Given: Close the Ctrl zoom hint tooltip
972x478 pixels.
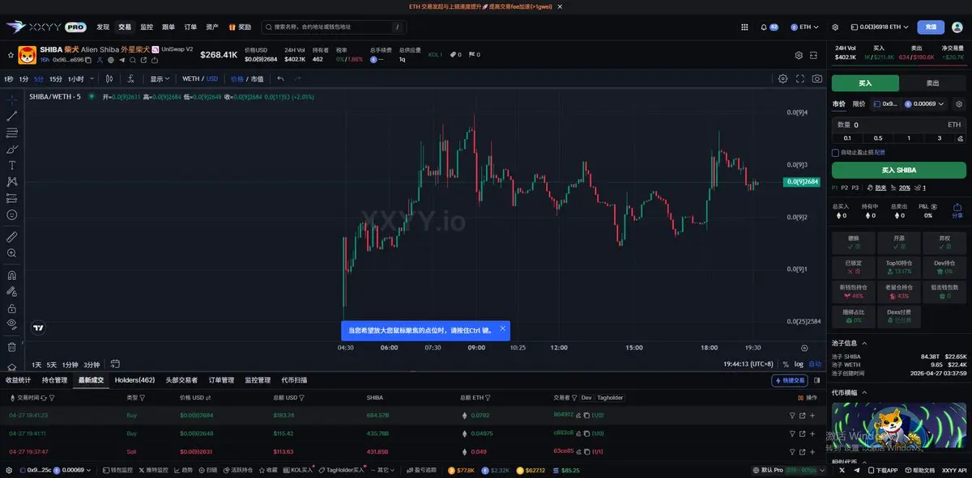Looking at the screenshot, I should [x=502, y=328].
